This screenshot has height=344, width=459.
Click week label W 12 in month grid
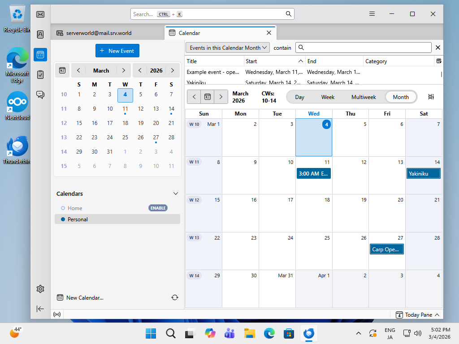(194, 200)
